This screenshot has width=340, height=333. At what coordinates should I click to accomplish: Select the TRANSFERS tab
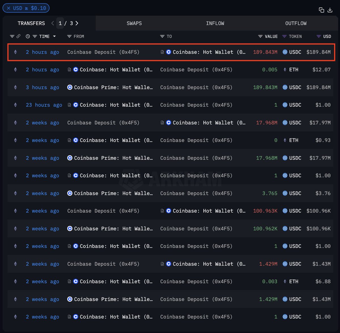click(31, 23)
